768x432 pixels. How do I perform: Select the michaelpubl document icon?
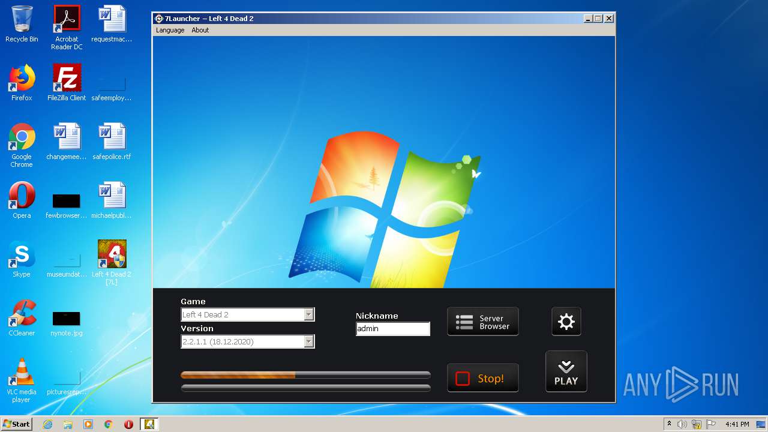point(112,200)
